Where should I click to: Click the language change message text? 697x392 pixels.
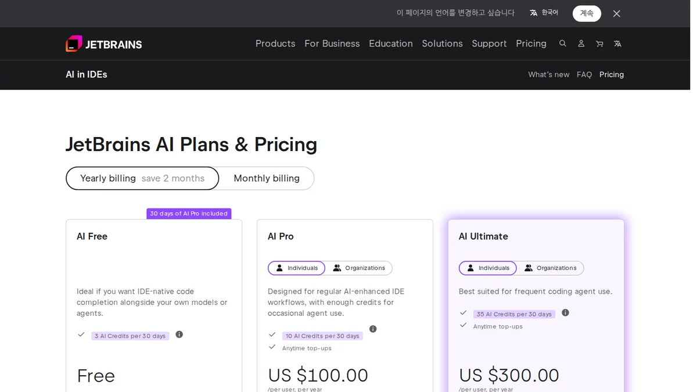pos(455,13)
